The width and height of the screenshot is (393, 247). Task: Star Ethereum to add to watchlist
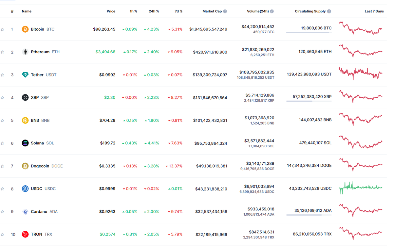pyautogui.click(x=3, y=52)
